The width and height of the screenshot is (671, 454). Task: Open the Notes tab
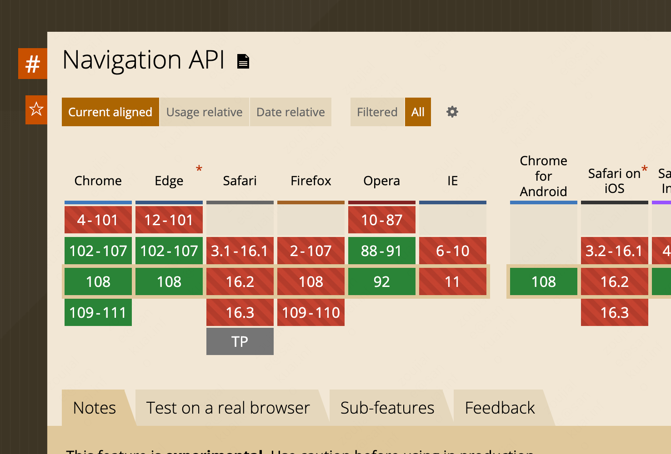(95, 408)
